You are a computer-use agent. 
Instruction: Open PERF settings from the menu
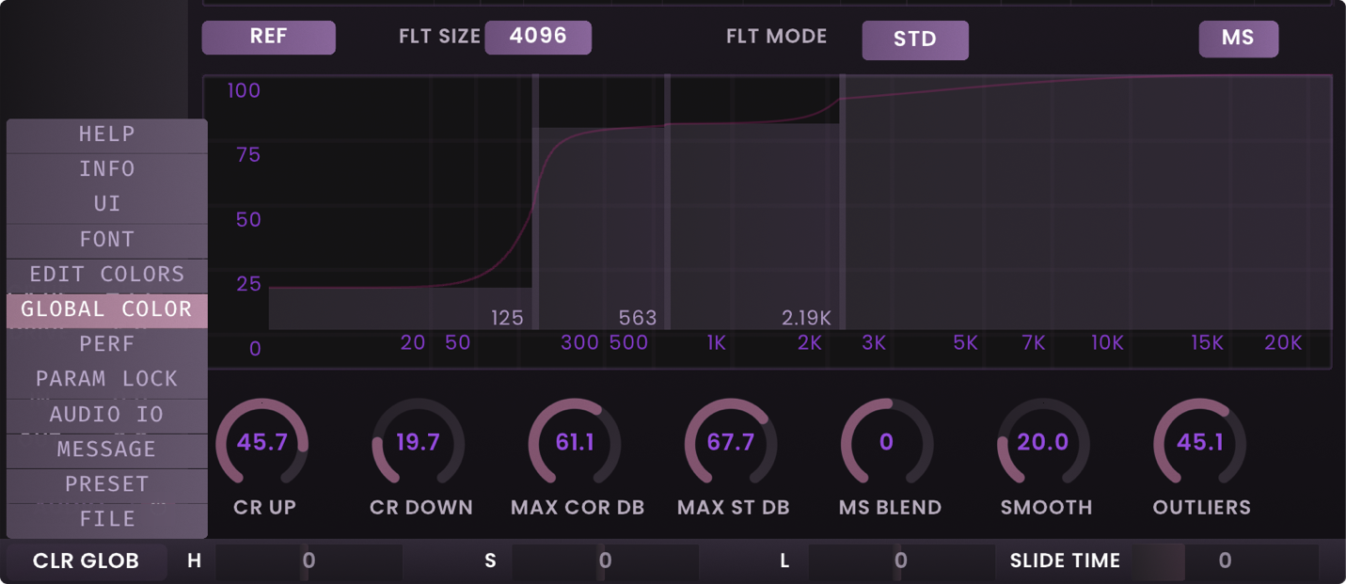107,344
